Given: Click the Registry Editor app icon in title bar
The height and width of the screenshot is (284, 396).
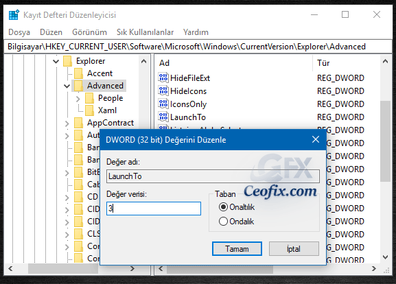Looking at the screenshot, I should pyautogui.click(x=14, y=14).
